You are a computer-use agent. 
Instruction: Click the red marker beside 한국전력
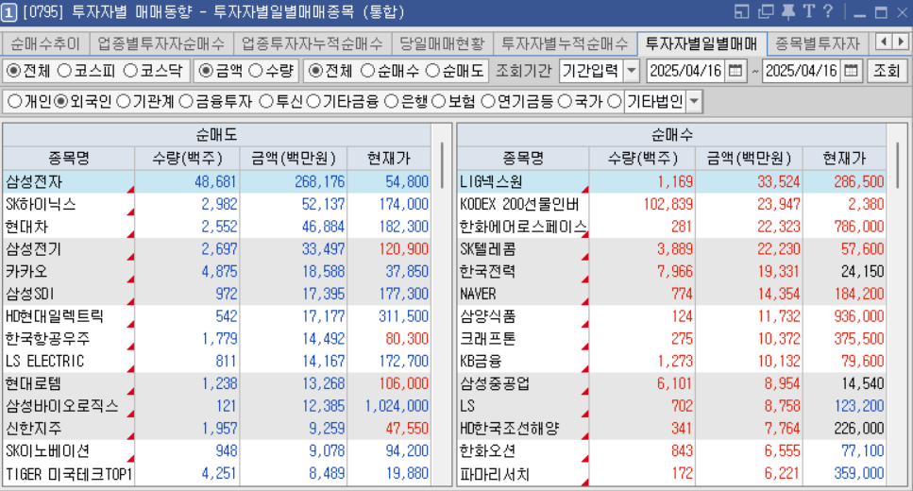584,279
